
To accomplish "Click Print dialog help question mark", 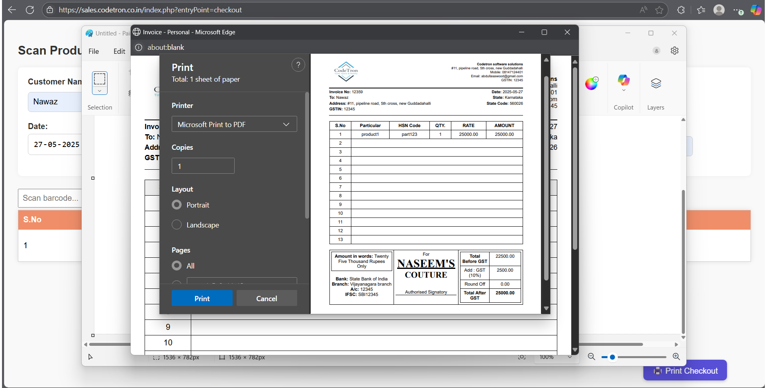I will pyautogui.click(x=298, y=65).
